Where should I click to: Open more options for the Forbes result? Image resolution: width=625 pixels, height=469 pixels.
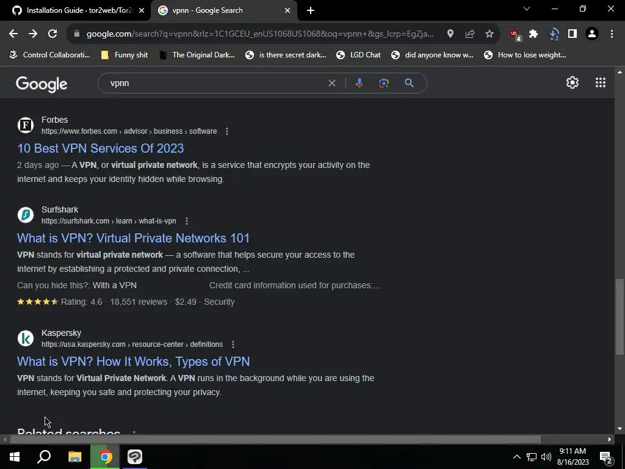(227, 131)
